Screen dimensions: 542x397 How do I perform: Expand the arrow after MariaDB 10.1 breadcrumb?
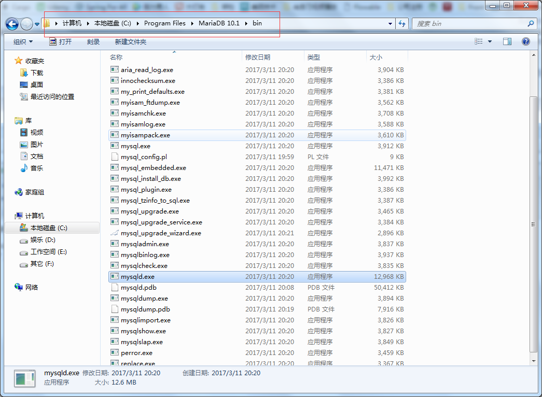(246, 23)
